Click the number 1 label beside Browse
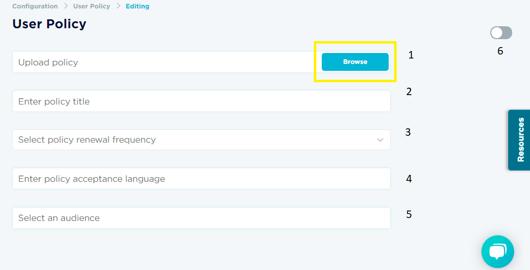The height and width of the screenshot is (270, 530). 411,55
